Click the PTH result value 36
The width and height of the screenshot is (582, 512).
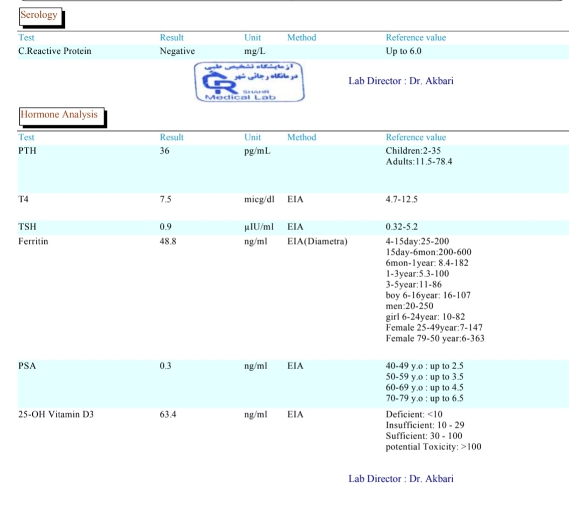(164, 151)
